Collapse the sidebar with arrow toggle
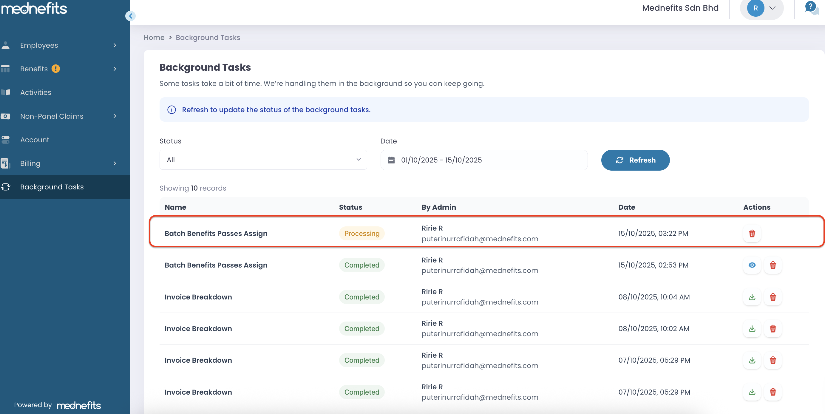Image resolution: width=825 pixels, height=414 pixels. pyautogui.click(x=130, y=16)
